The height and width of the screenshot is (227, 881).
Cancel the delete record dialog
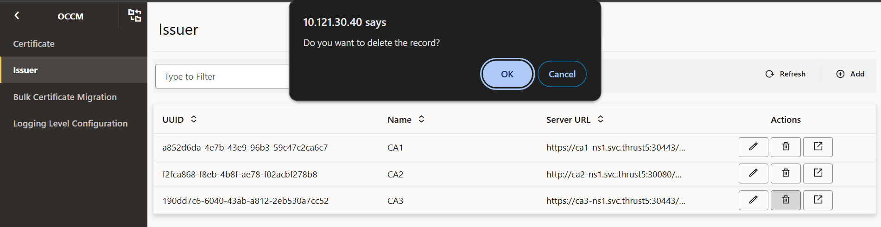coord(562,74)
